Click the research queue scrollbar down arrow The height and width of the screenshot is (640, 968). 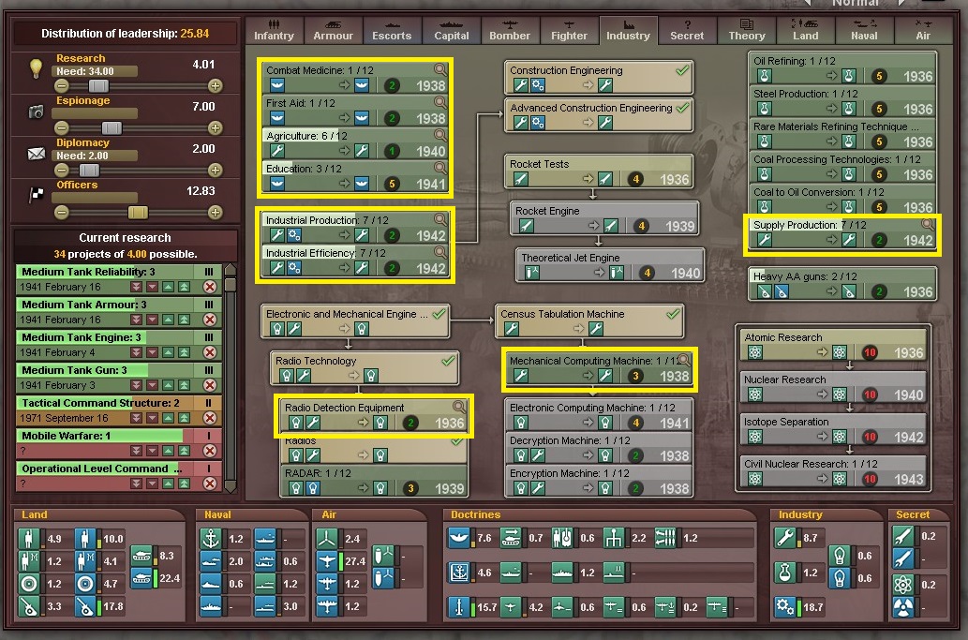(231, 487)
